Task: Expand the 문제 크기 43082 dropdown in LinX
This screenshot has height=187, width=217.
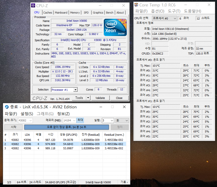Action: coord(25,120)
